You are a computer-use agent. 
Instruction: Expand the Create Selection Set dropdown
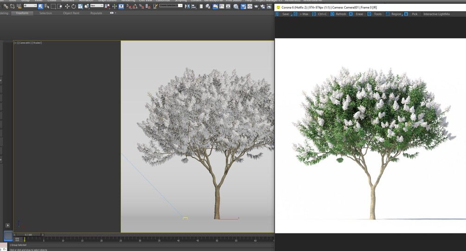[x=171, y=6]
